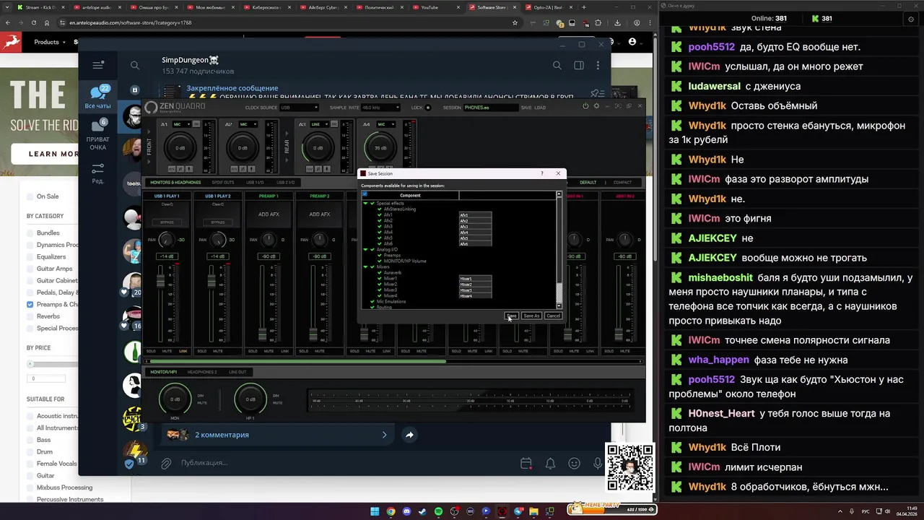Click ADD AFX on the PREAMP 2 channel

click(320, 214)
